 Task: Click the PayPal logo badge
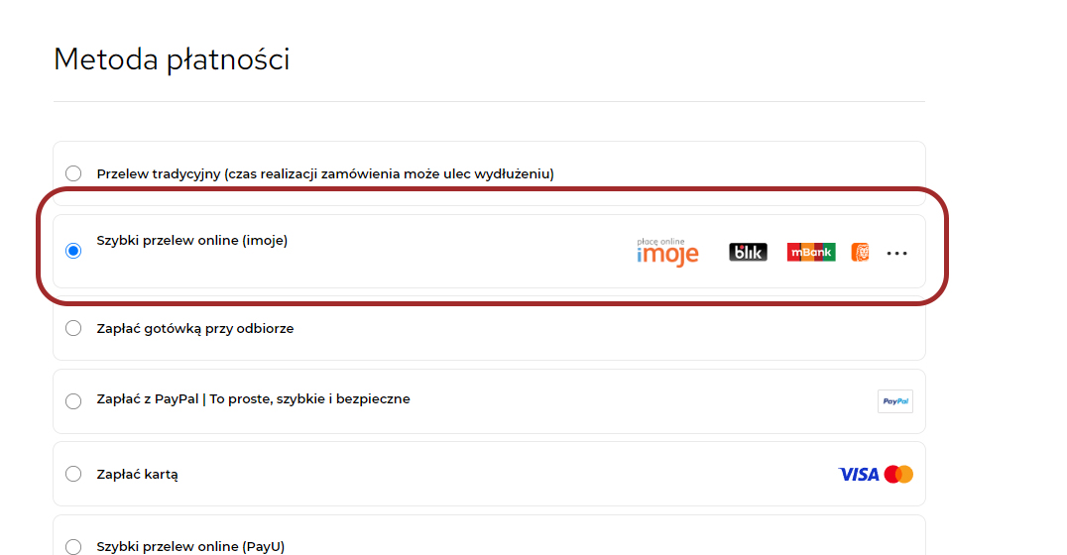pyautogui.click(x=894, y=401)
